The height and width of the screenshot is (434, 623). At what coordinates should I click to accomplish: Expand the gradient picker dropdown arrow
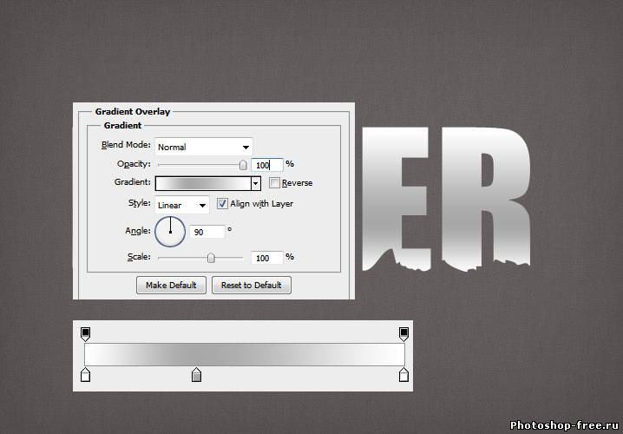pos(255,183)
